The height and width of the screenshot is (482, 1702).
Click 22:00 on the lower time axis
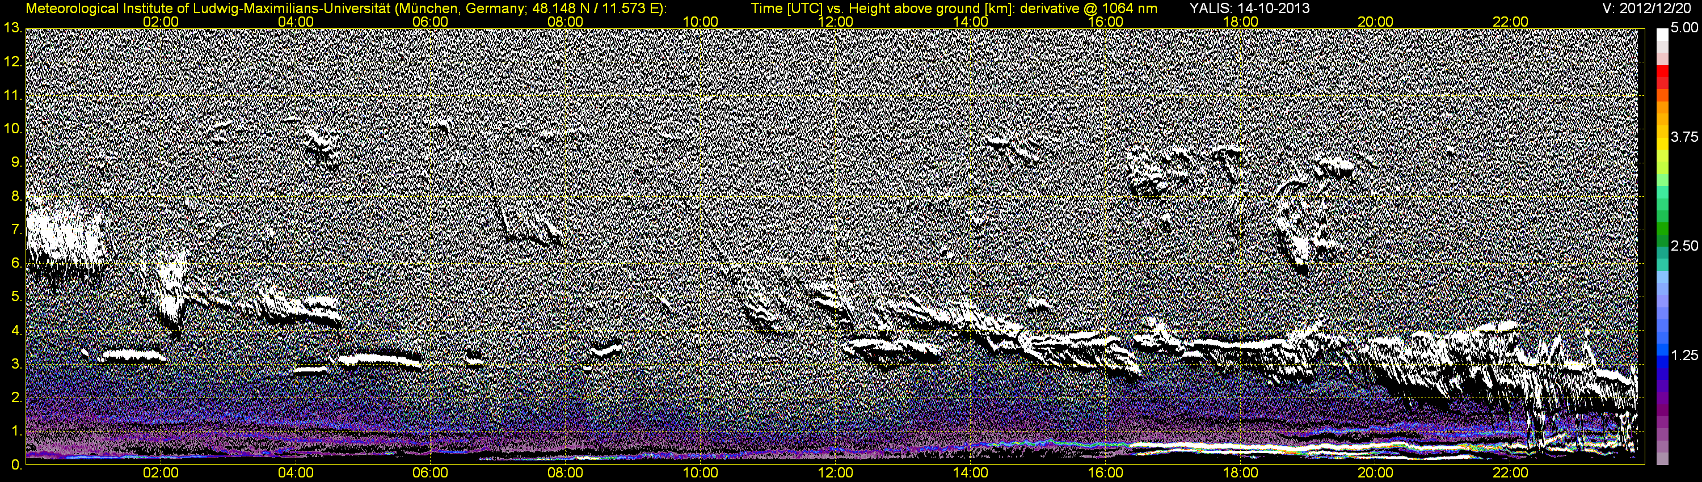click(x=1510, y=473)
